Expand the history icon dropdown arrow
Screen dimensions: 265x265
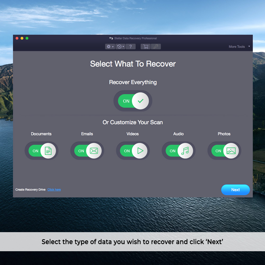[x=123, y=47]
